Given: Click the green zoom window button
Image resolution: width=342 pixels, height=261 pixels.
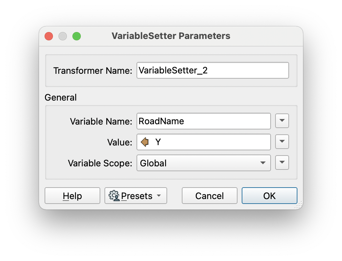Looking at the screenshot, I should tap(77, 36).
